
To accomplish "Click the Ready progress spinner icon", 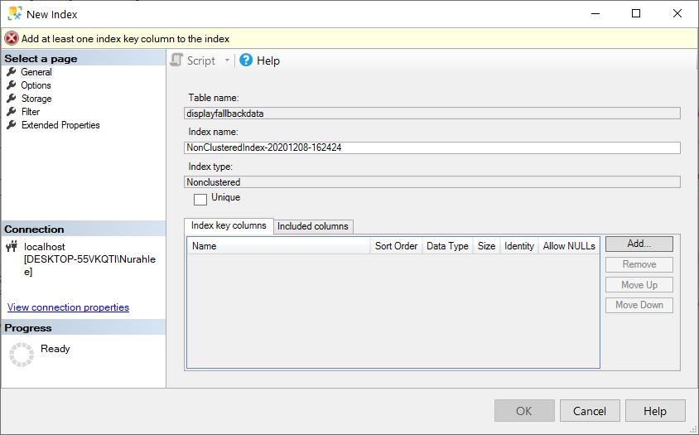I will (22, 355).
